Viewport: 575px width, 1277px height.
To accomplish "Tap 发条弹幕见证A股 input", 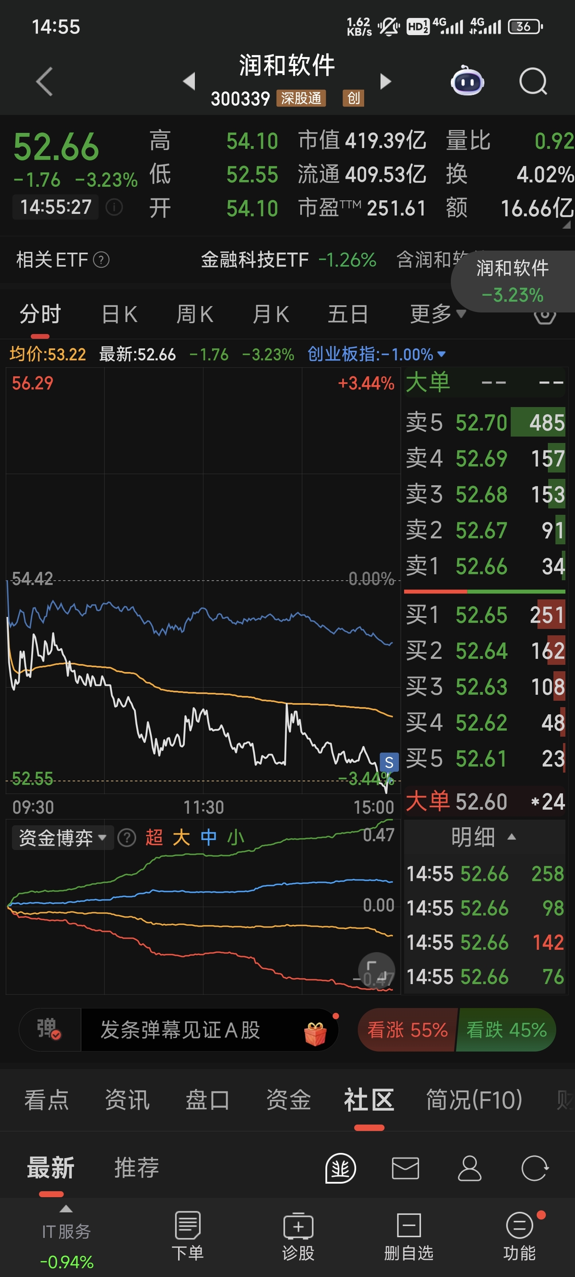I will [180, 1030].
